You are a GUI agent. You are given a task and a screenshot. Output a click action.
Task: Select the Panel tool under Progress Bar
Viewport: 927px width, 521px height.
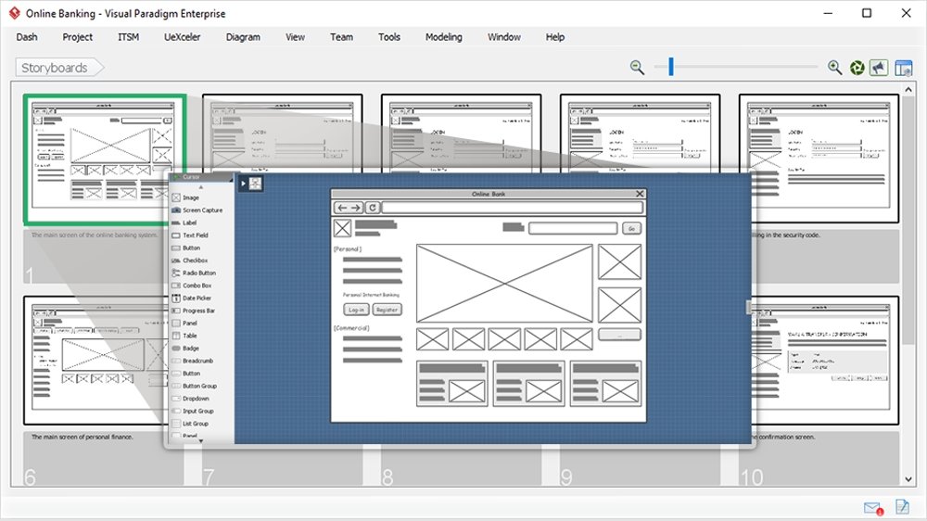(184, 324)
